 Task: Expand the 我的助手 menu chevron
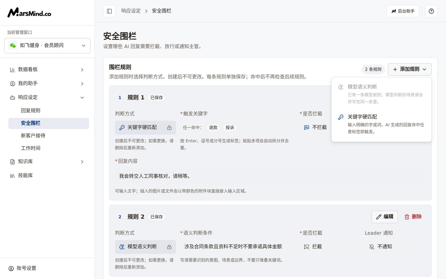pyautogui.click(x=82, y=84)
